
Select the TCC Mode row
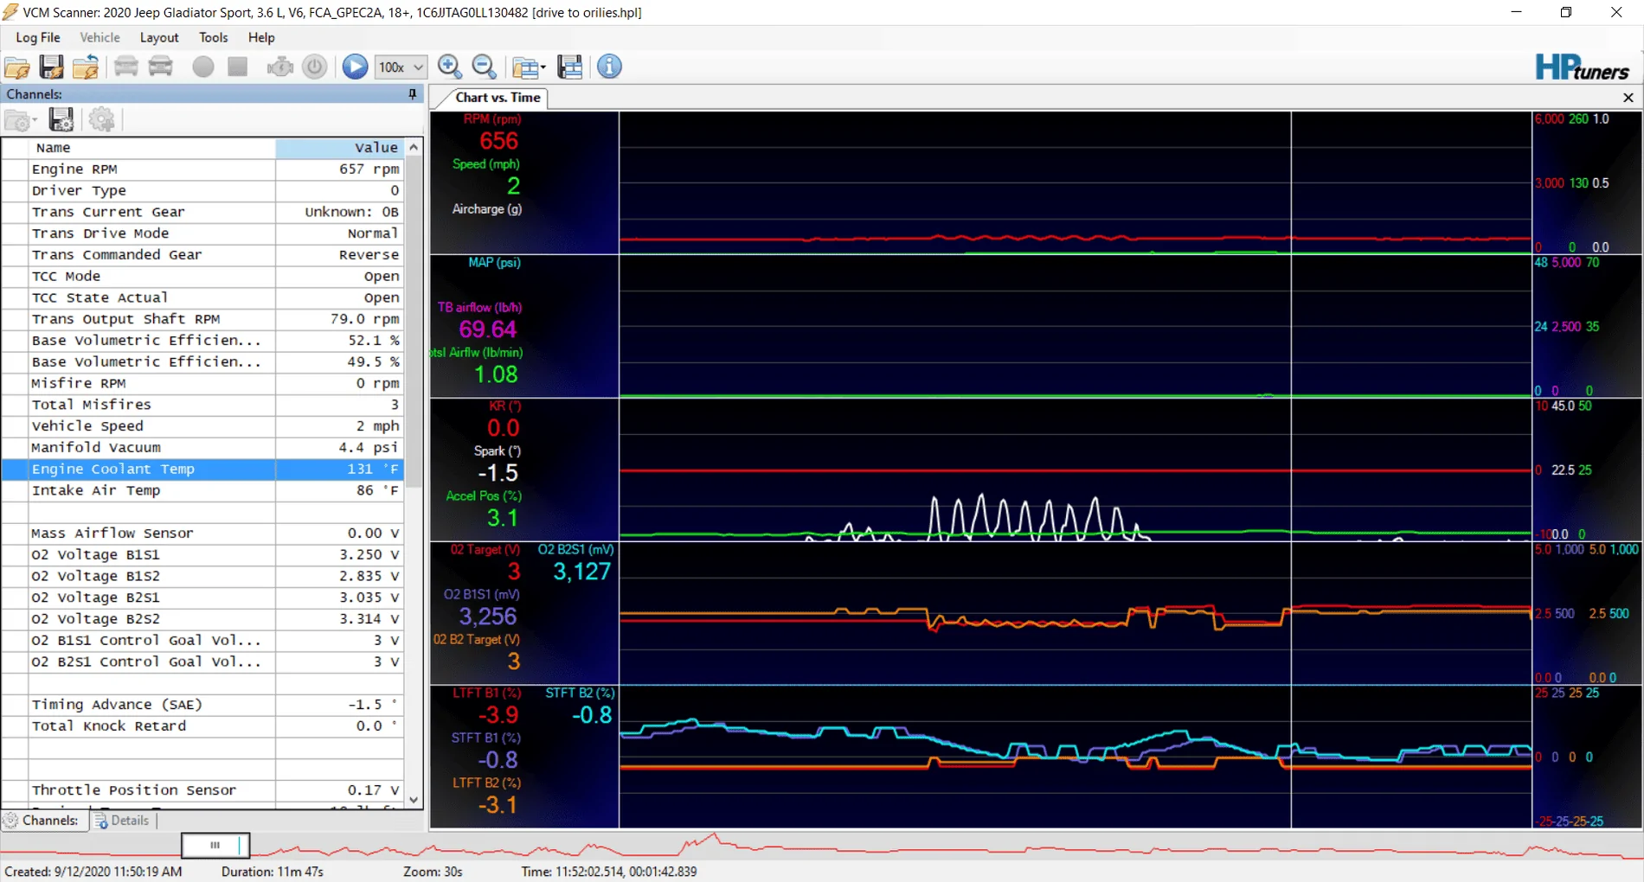click(203, 277)
